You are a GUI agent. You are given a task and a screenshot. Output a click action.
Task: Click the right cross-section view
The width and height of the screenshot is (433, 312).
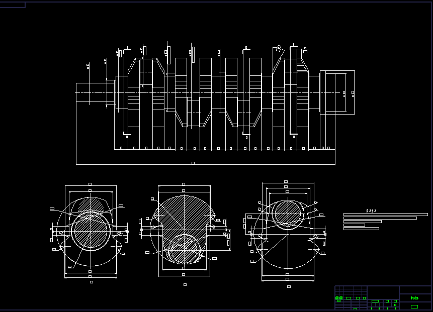coord(286,234)
